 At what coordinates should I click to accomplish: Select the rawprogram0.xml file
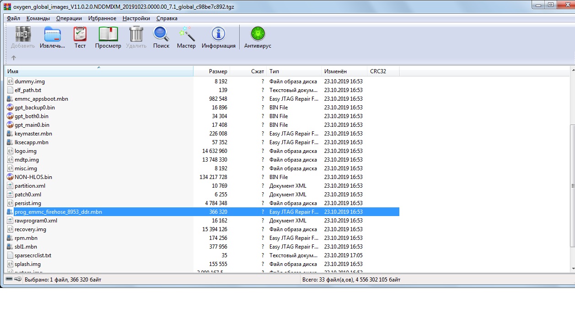pyautogui.click(x=36, y=221)
